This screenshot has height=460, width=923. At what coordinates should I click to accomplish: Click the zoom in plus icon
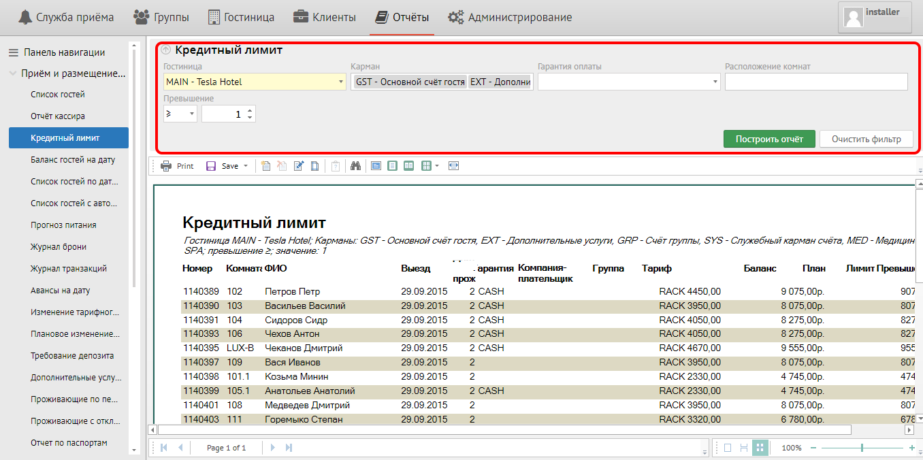911,448
